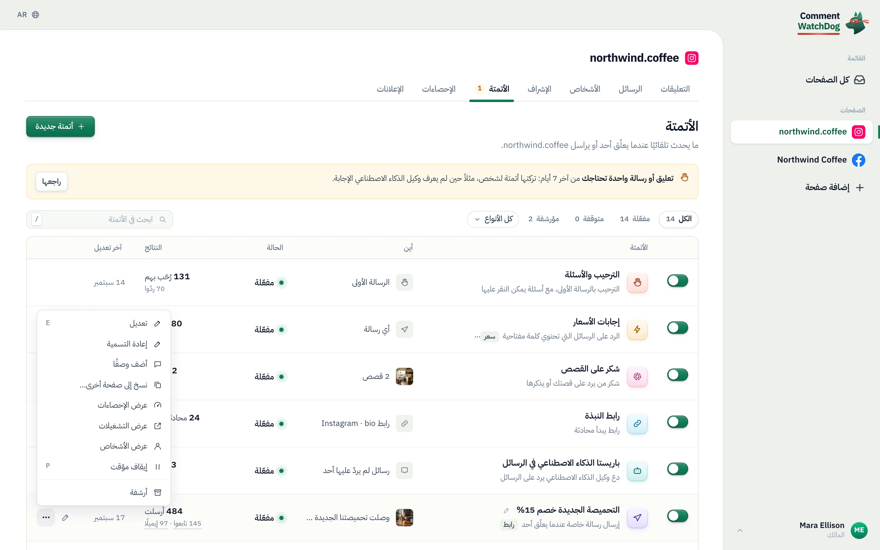Viewport: 880px width, 550px height.
Task: Click the Instagram icon in the sidebar
Action: [x=859, y=132]
